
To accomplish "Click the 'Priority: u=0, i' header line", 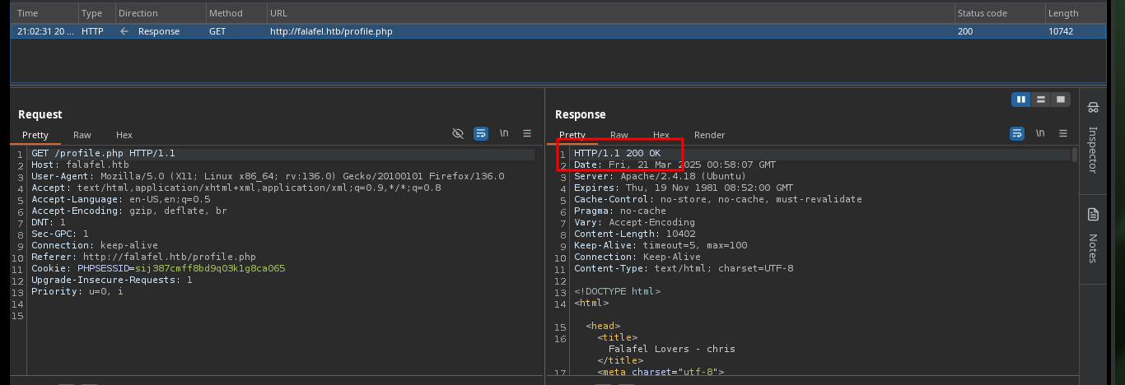I will [77, 291].
